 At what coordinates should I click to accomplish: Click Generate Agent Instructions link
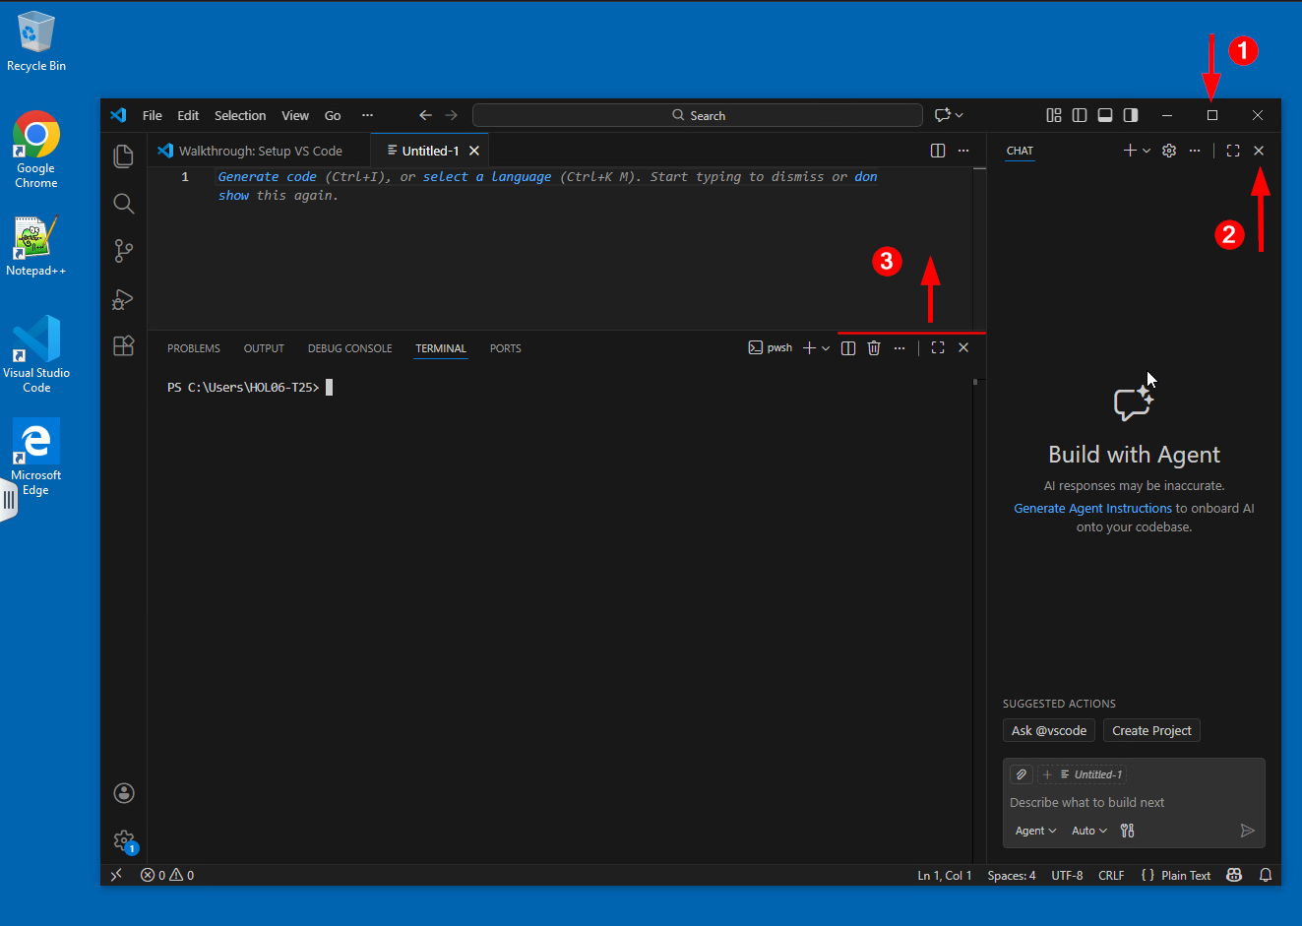click(1092, 508)
